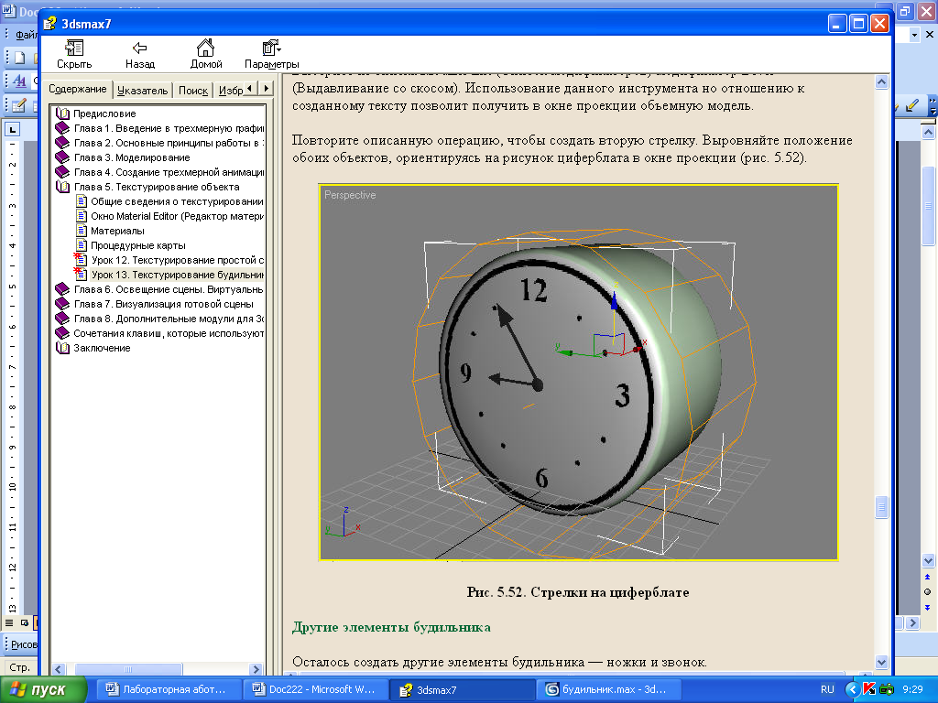Click Word horizontal scroll right arrow
This screenshot has height=703, width=938.
click(x=912, y=622)
